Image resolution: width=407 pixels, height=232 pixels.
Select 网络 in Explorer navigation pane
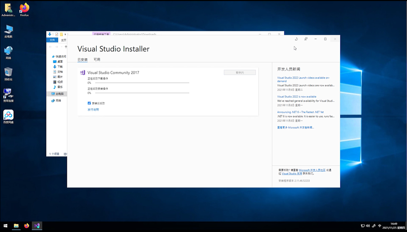pos(56,100)
